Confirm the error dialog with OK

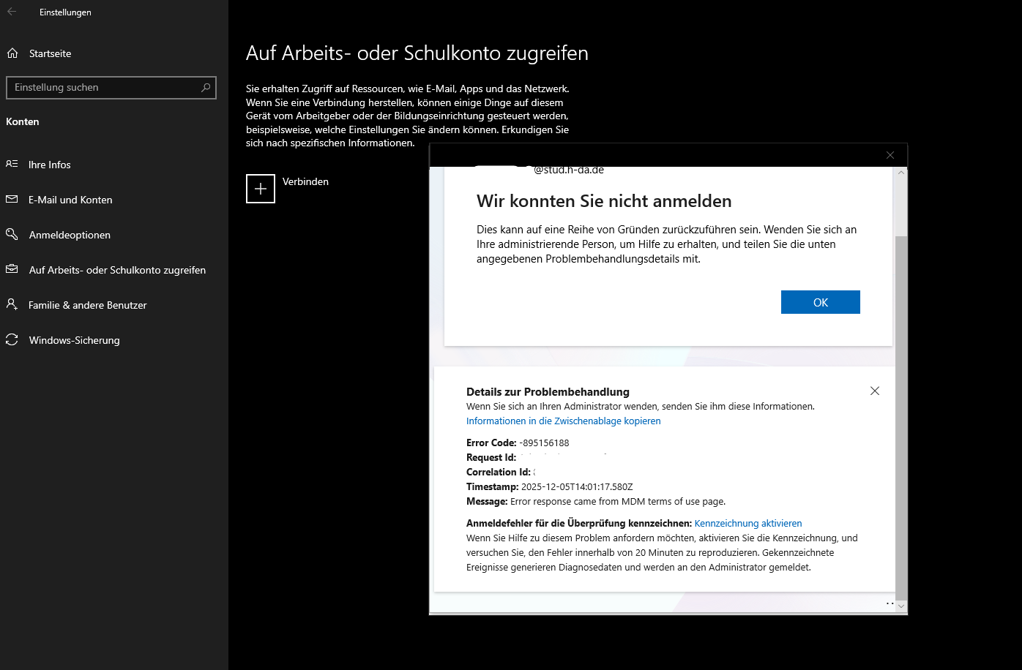click(820, 301)
